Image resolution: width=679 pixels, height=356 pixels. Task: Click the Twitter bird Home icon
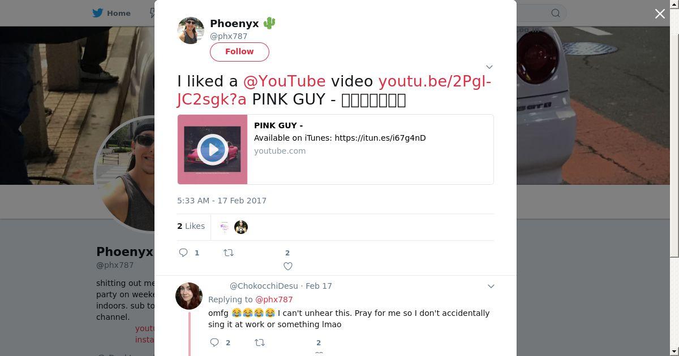(98, 13)
